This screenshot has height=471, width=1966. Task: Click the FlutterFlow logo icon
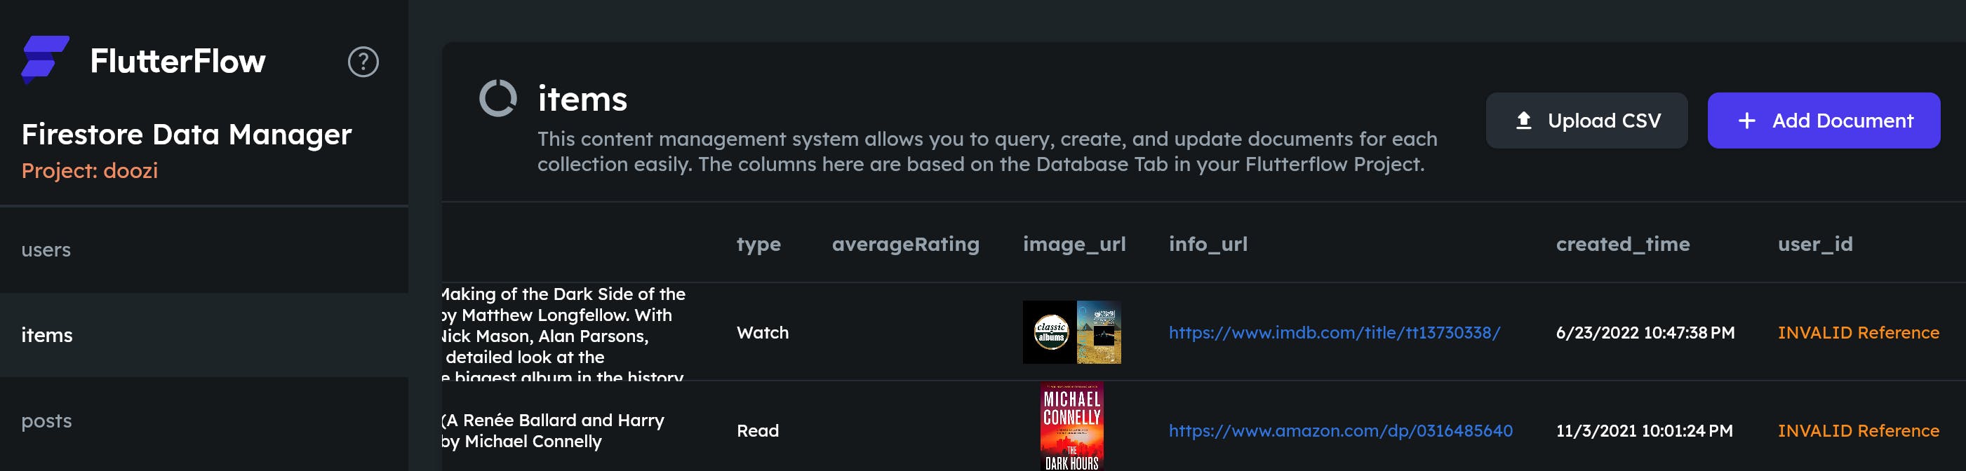[x=44, y=60]
